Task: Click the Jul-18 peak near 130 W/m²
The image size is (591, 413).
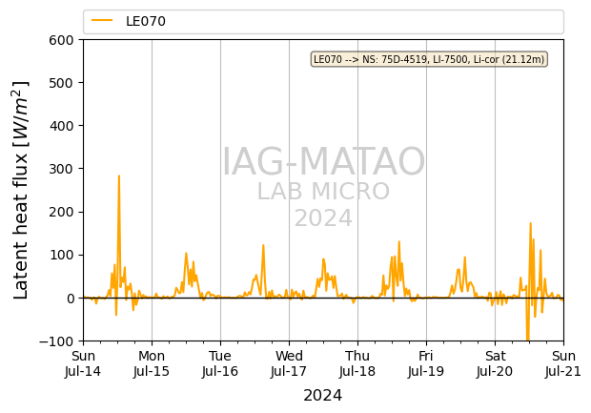Action: (399, 241)
